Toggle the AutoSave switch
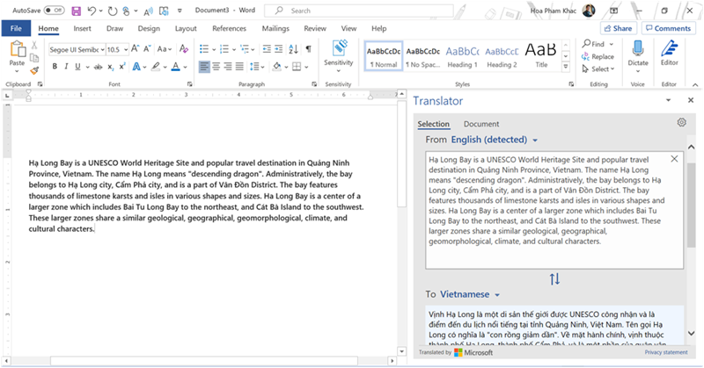The width and height of the screenshot is (704, 368). tap(54, 11)
